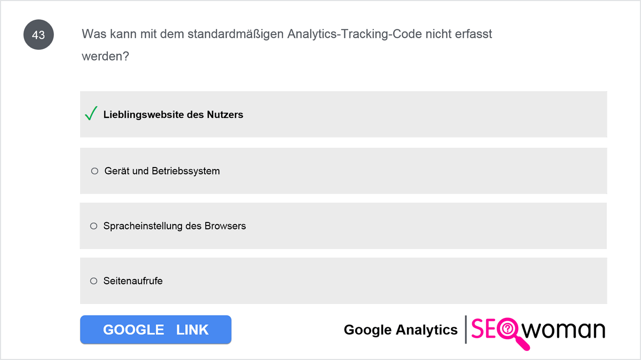Click the Google Analytics text
Screen dimensions: 641x360
coord(401,330)
